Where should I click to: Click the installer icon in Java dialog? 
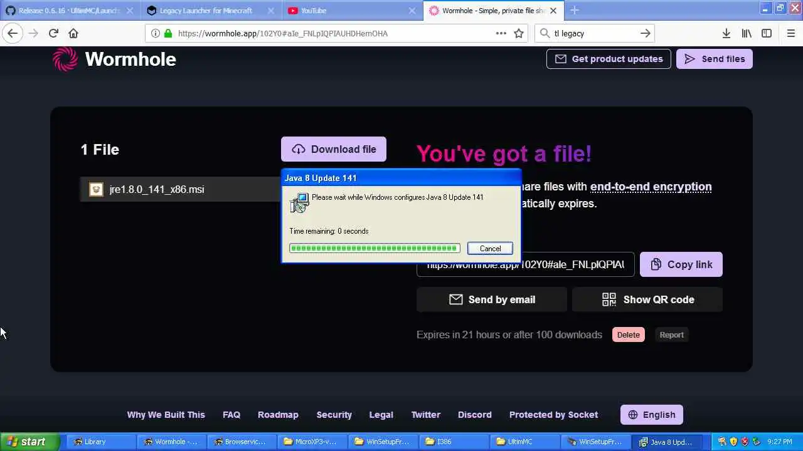[299, 202]
